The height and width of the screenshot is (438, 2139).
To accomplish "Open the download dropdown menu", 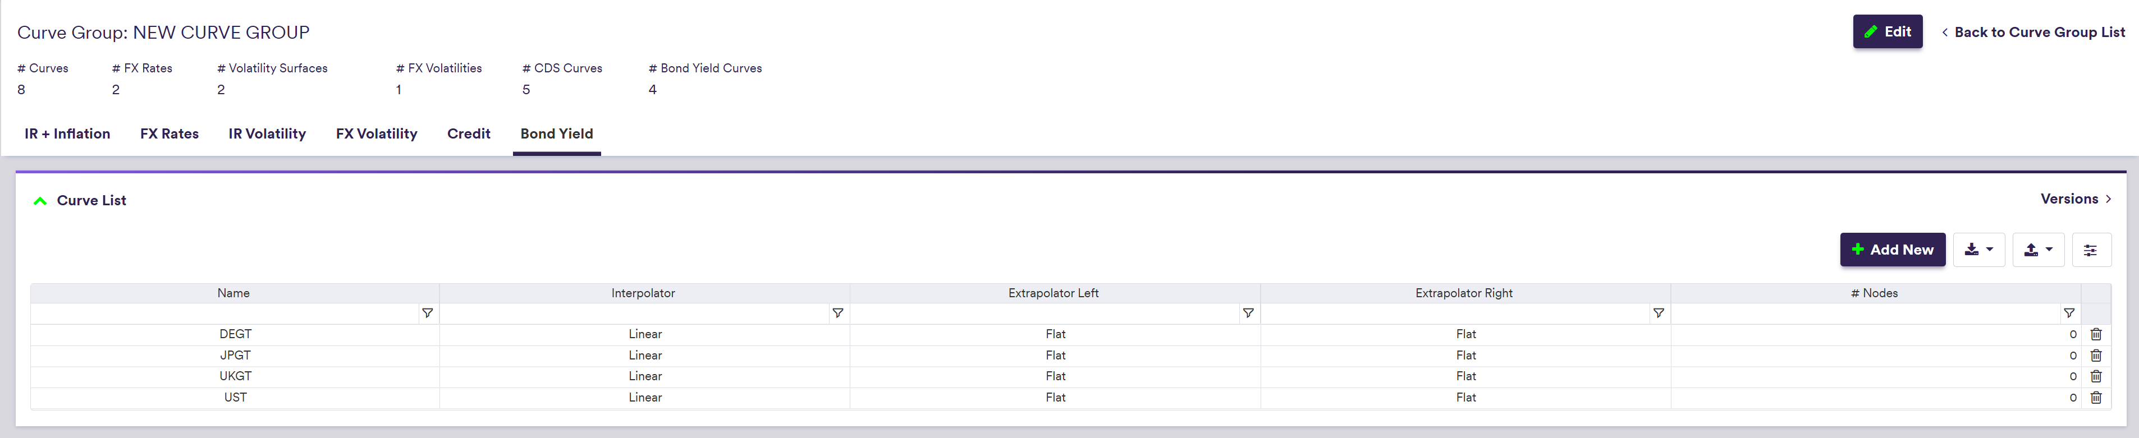I will pyautogui.click(x=1978, y=250).
